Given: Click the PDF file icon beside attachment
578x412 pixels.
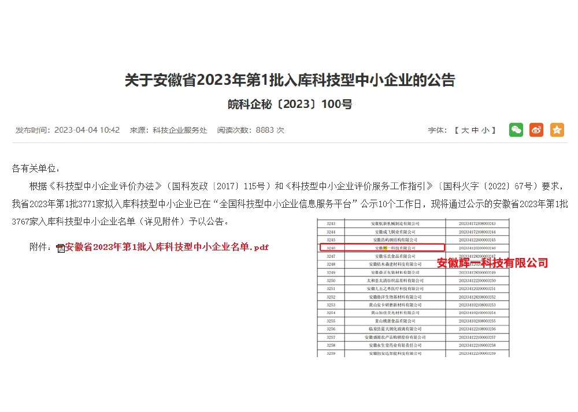Looking at the screenshot, I should click(60, 248).
